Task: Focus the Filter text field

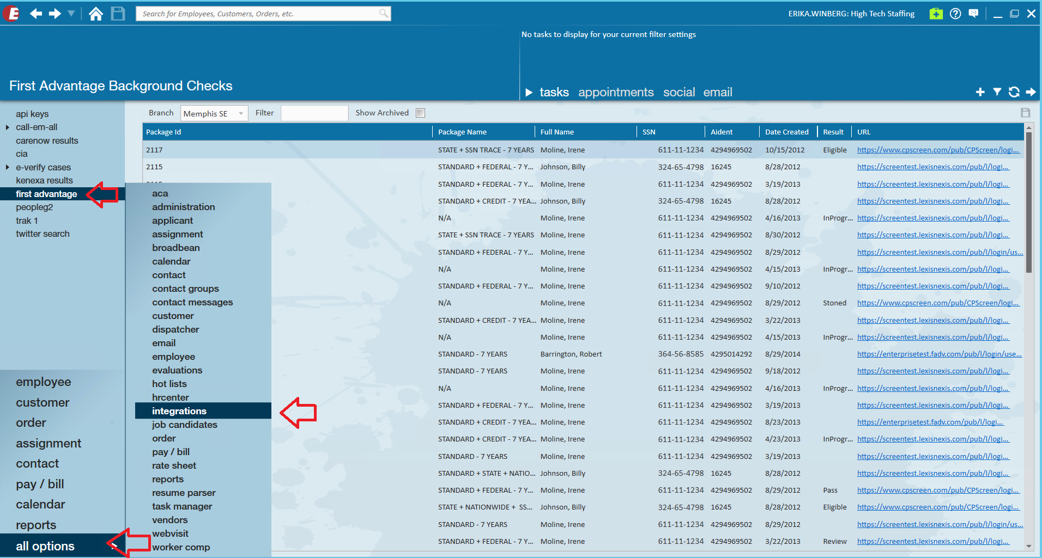Action: click(x=314, y=113)
